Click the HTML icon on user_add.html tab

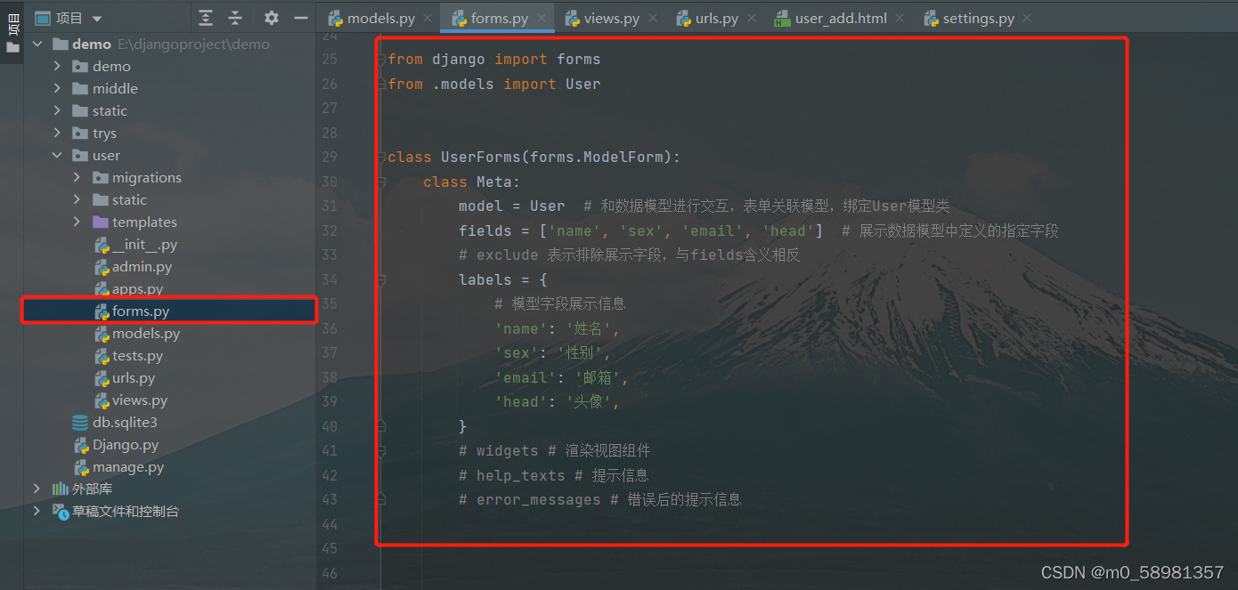(783, 18)
